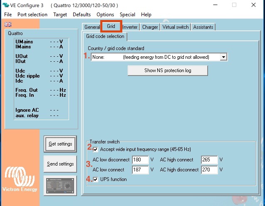
Task: Expand the Country / grid code dropdown
Action: point(223,57)
